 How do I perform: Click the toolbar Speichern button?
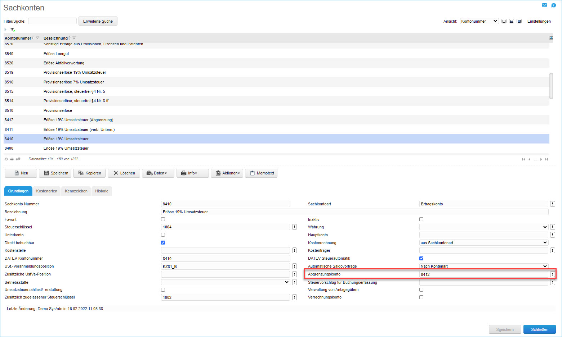(55, 173)
